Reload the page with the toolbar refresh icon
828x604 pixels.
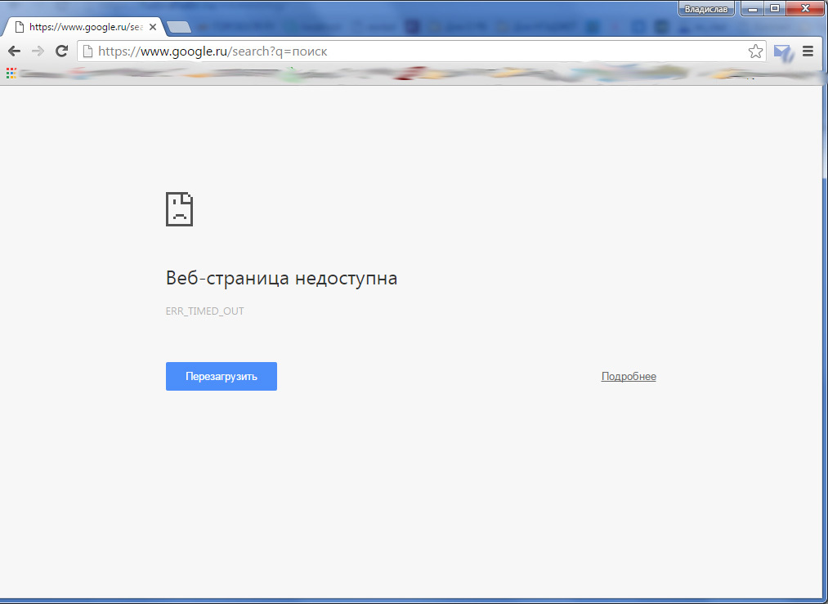click(61, 51)
